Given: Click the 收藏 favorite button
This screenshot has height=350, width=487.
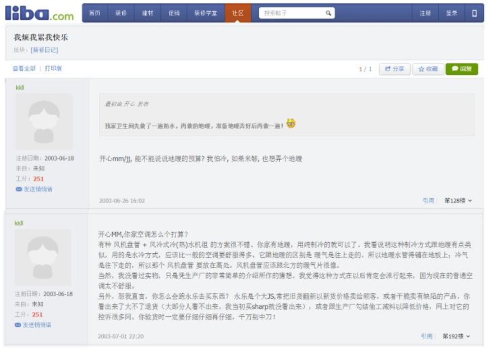Looking at the screenshot, I should (427, 69).
